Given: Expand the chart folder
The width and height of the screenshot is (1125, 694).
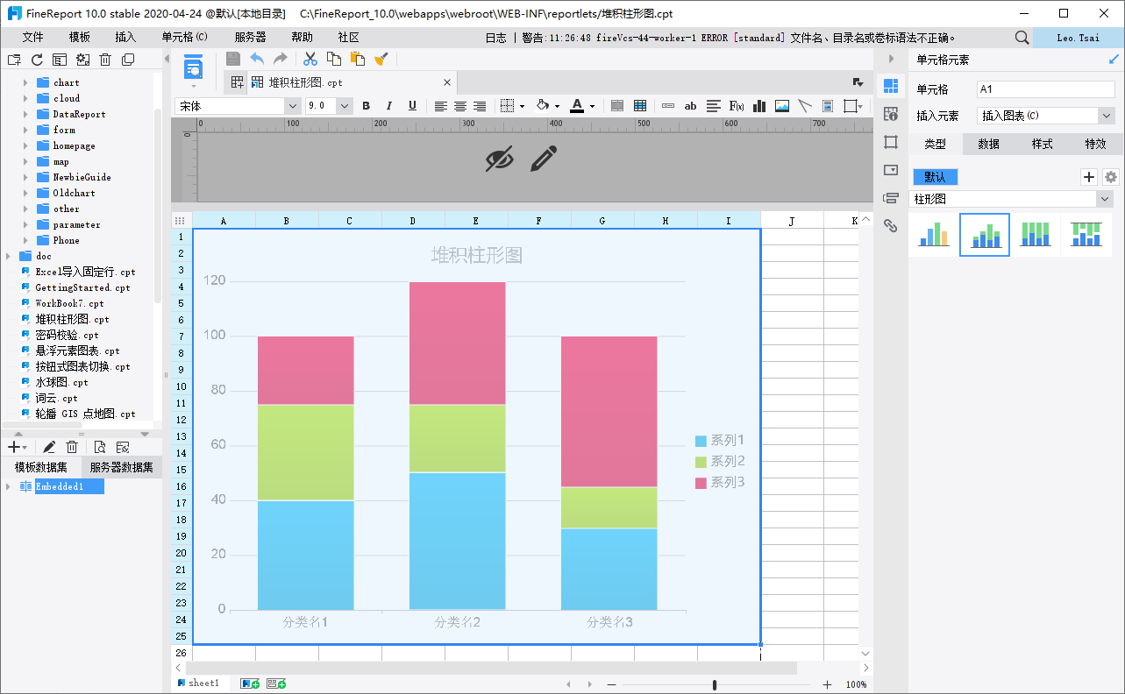Looking at the screenshot, I should [25, 82].
